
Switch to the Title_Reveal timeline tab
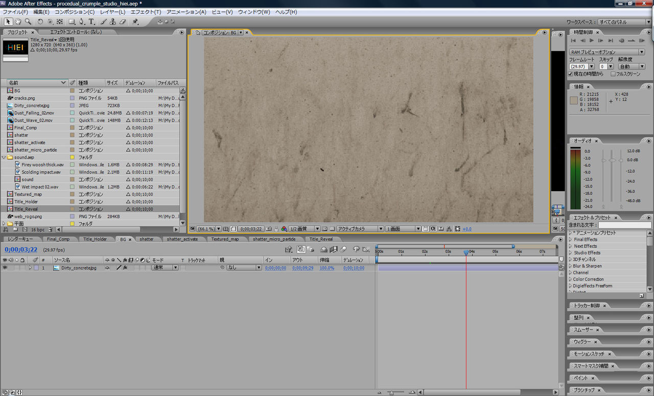(x=321, y=239)
